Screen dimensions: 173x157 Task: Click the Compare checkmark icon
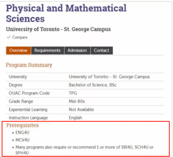tap(9, 37)
